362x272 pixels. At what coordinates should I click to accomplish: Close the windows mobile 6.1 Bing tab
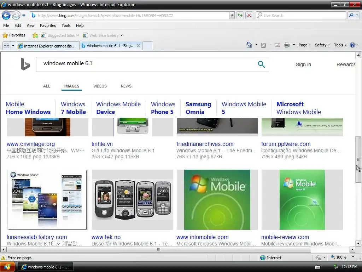[x=138, y=46]
